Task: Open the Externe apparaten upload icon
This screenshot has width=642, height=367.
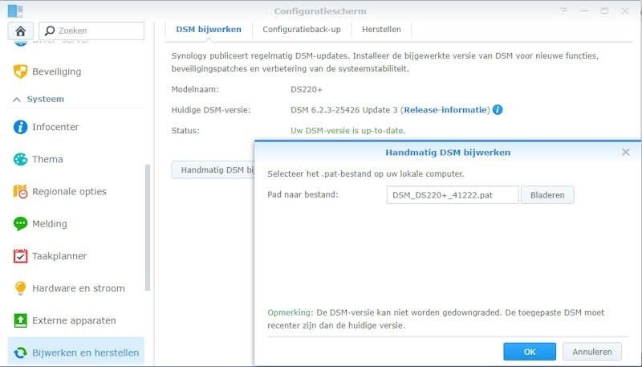Action: coord(20,320)
